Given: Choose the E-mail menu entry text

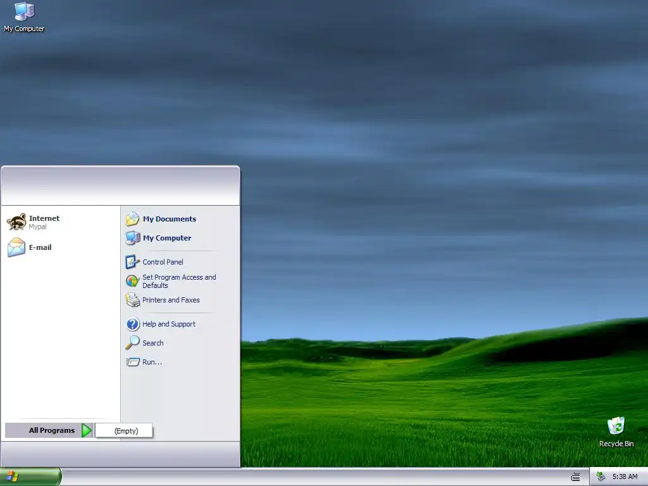Looking at the screenshot, I should pos(40,247).
